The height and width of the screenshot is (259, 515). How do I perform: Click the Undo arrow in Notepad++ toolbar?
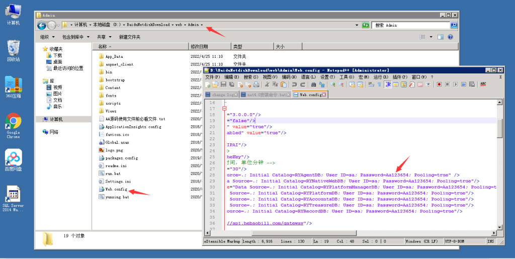(x=294, y=84)
